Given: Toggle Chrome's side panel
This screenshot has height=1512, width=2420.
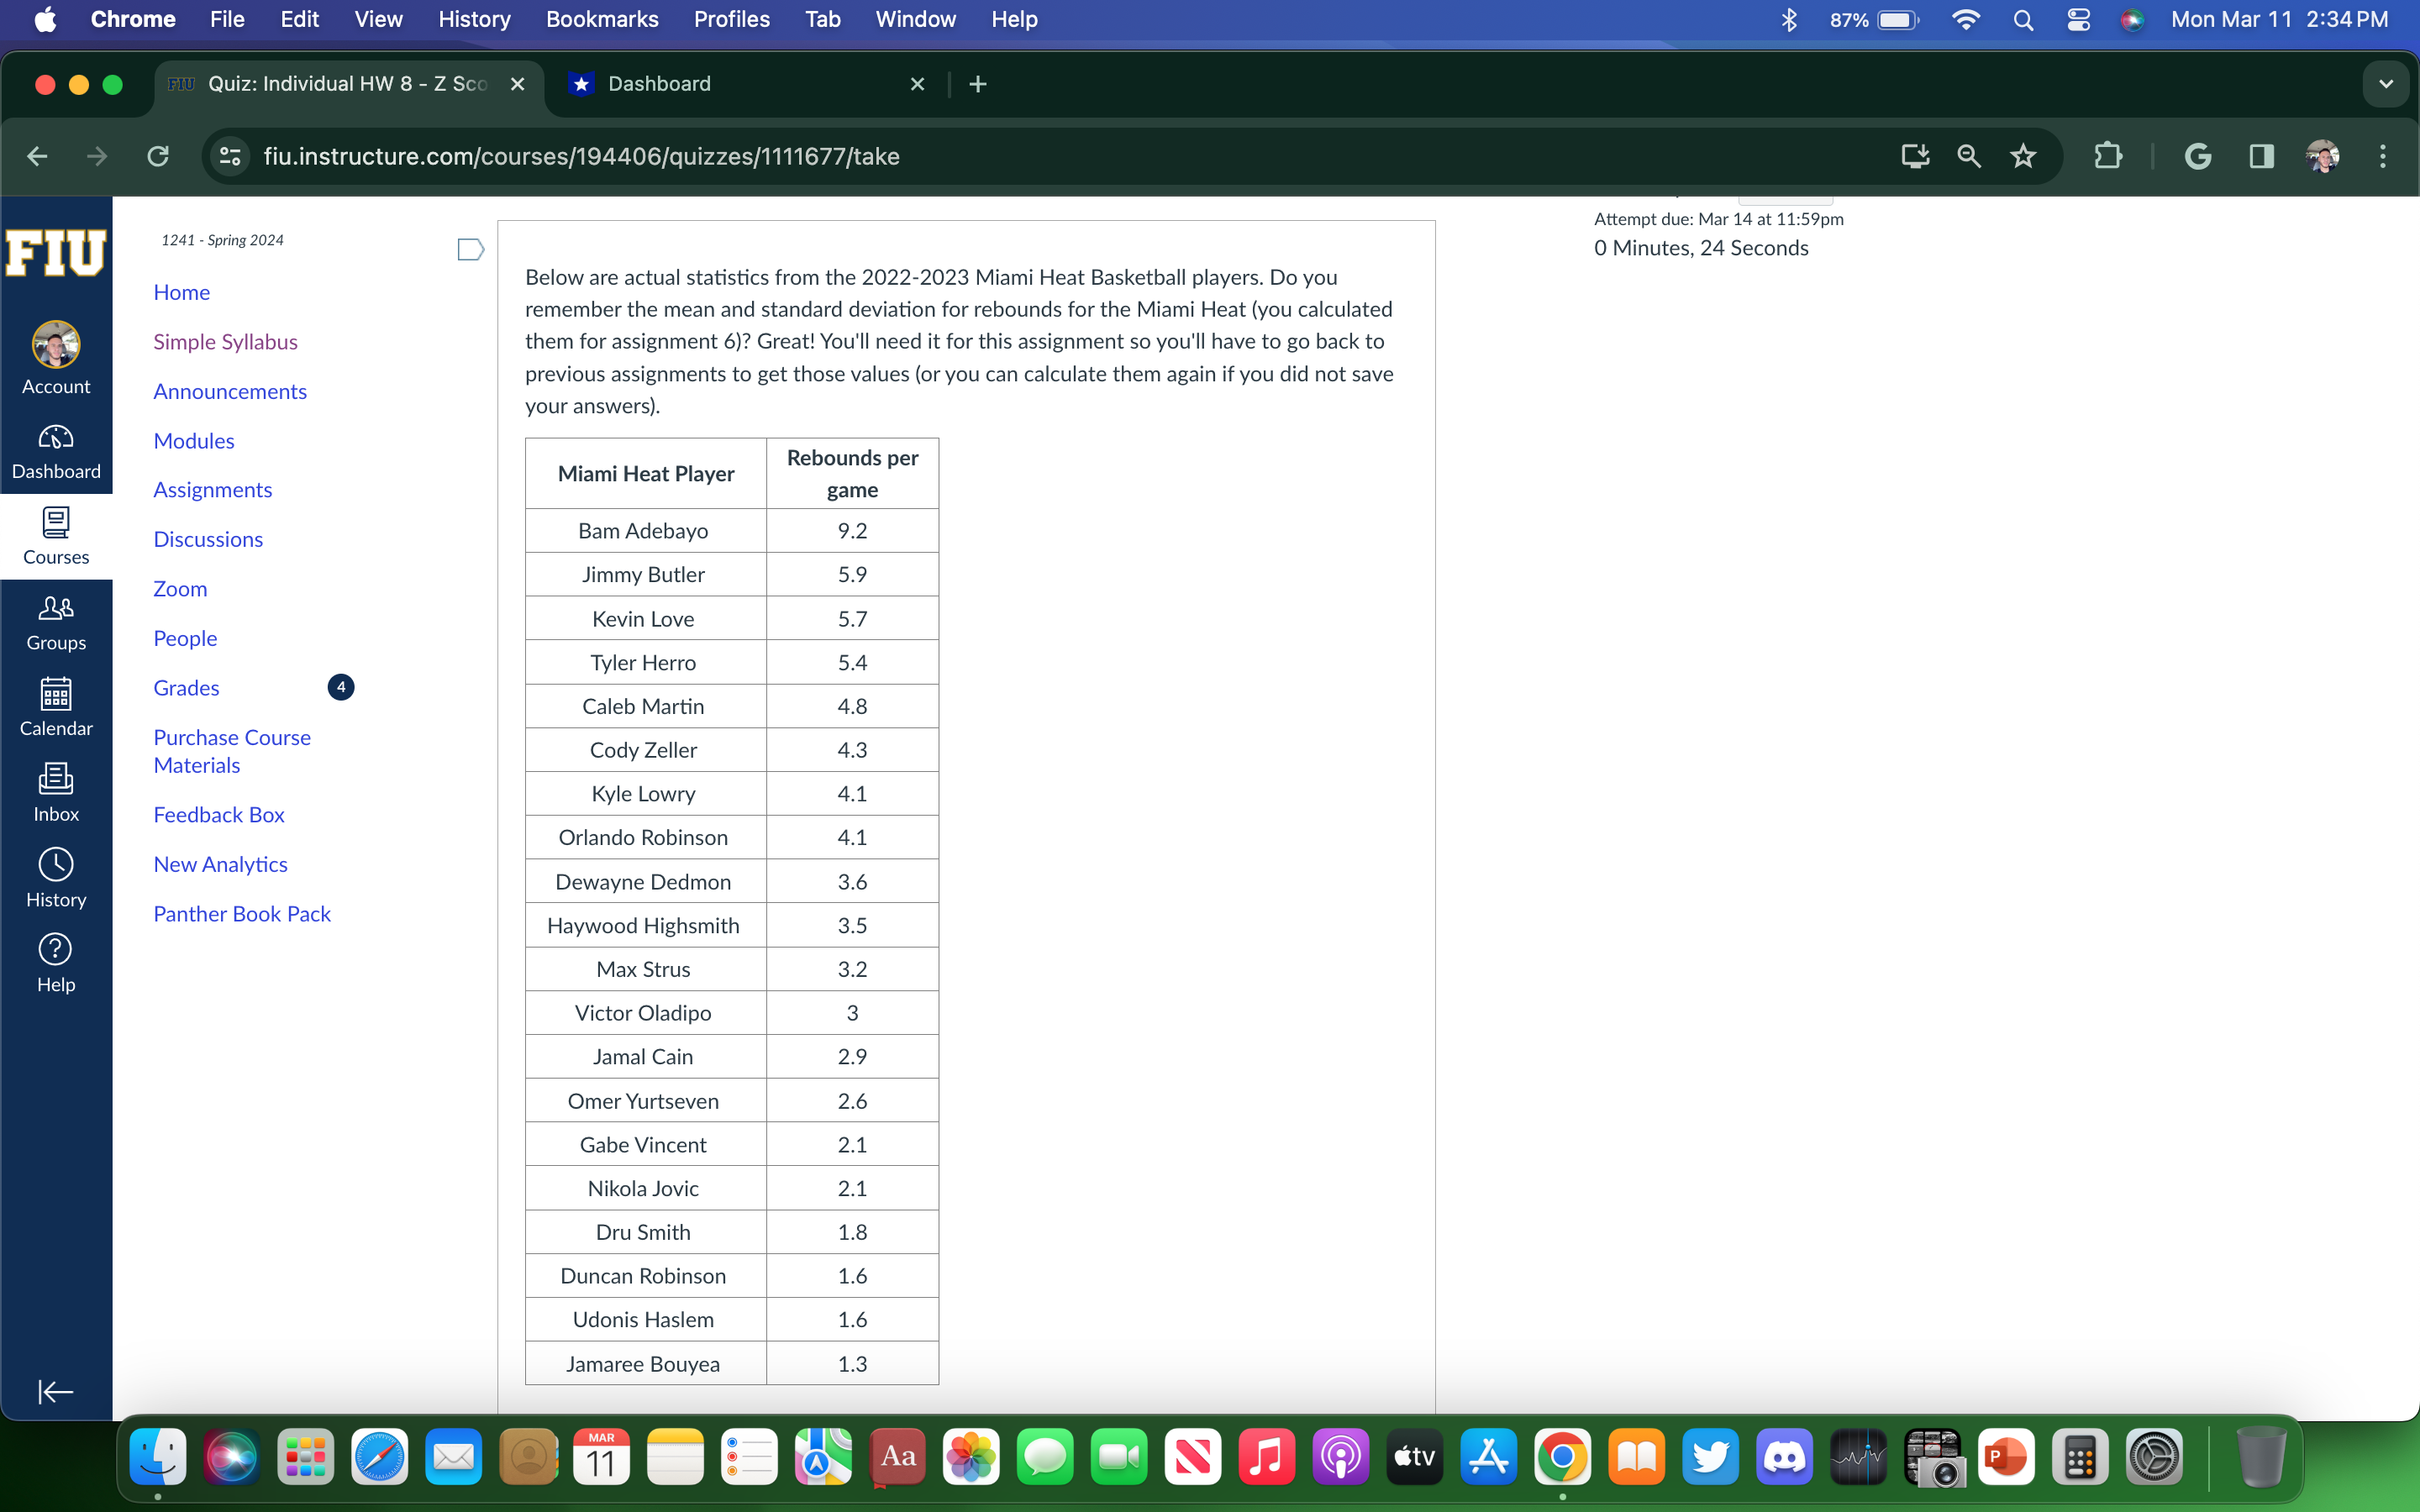Looking at the screenshot, I should [x=2261, y=156].
